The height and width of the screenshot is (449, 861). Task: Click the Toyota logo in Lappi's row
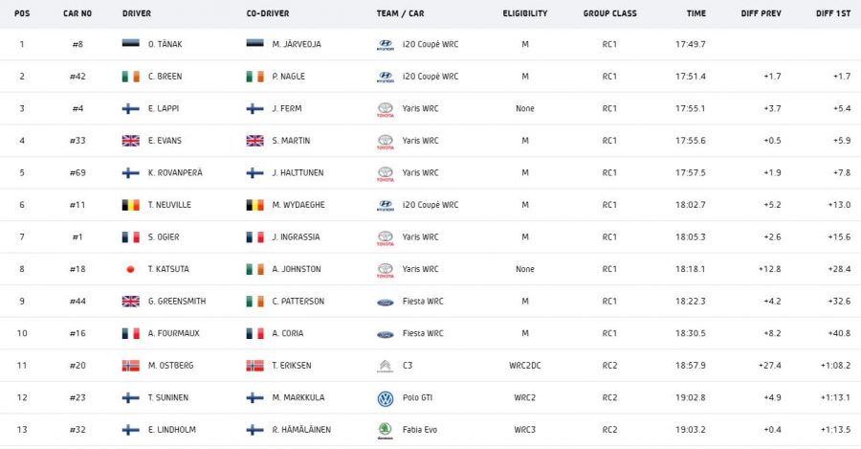pyautogui.click(x=385, y=109)
